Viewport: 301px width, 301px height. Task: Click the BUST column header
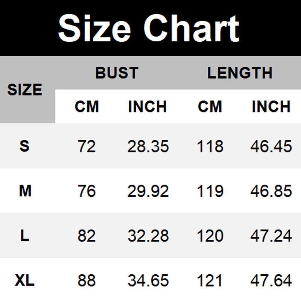[x=117, y=73]
